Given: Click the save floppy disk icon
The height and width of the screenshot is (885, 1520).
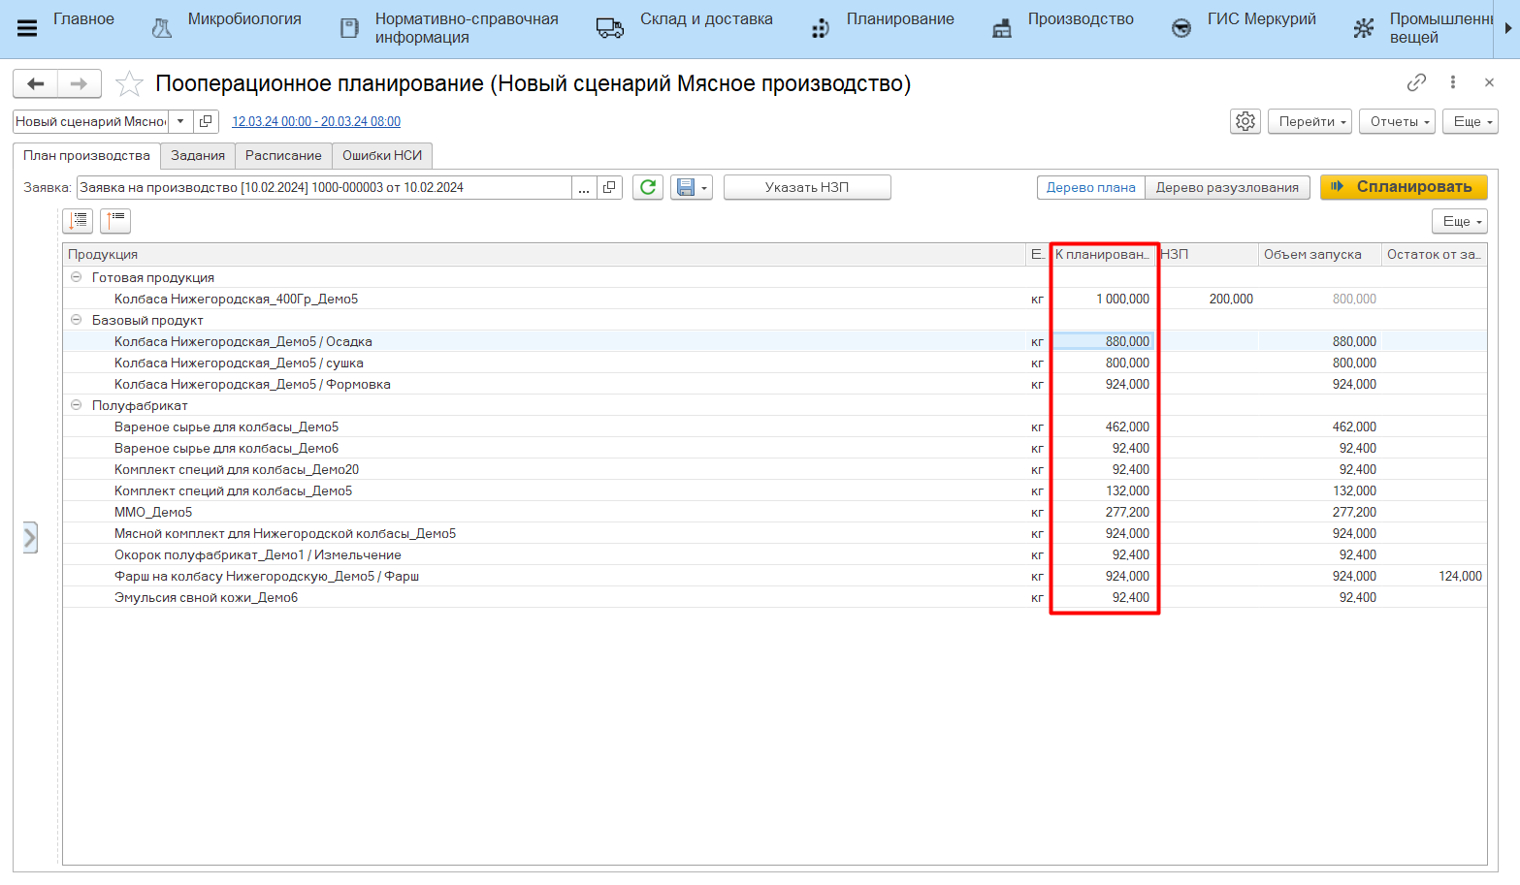Looking at the screenshot, I should 686,187.
